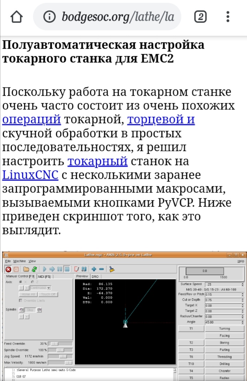The image size is (247, 381).
Task: Click the Drilling macro button
Action: tap(224, 364)
